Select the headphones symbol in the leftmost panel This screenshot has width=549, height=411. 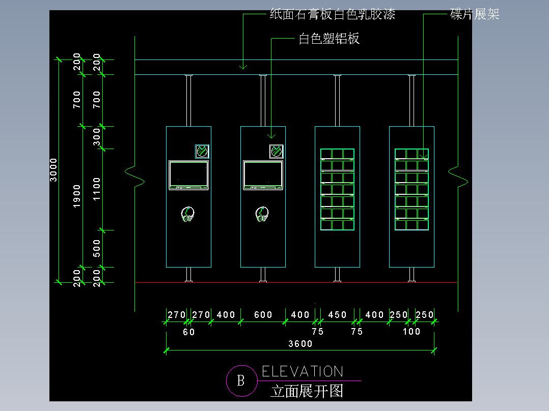click(x=187, y=214)
